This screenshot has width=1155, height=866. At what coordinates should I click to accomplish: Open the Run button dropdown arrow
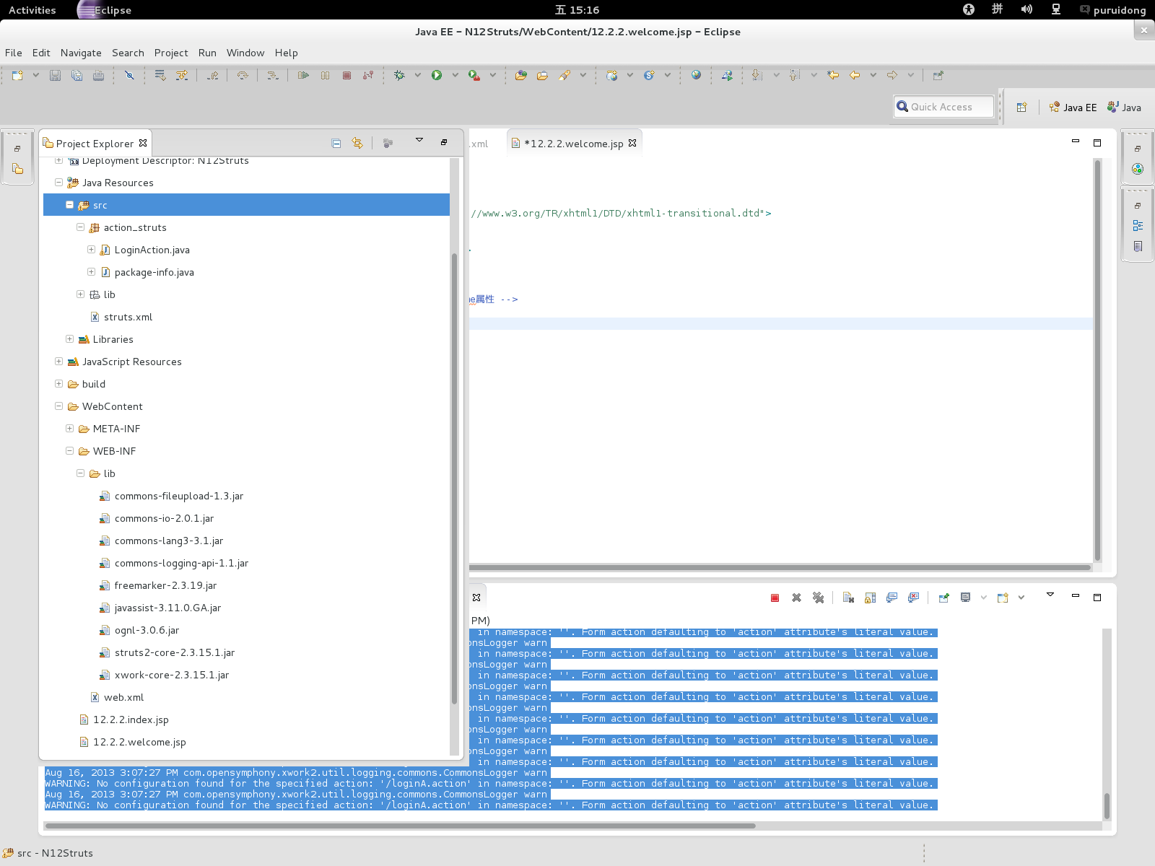click(x=455, y=75)
